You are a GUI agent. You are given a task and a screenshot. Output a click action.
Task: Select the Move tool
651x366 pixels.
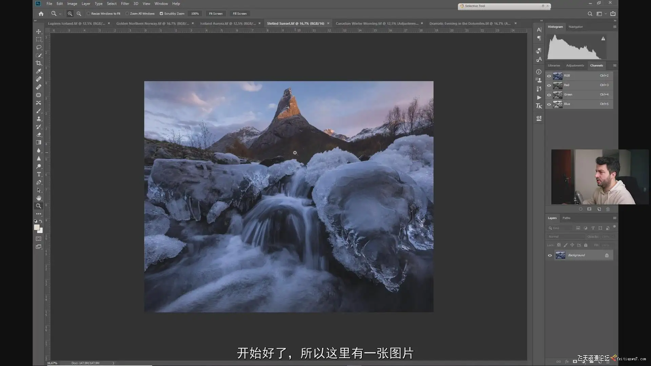point(39,32)
